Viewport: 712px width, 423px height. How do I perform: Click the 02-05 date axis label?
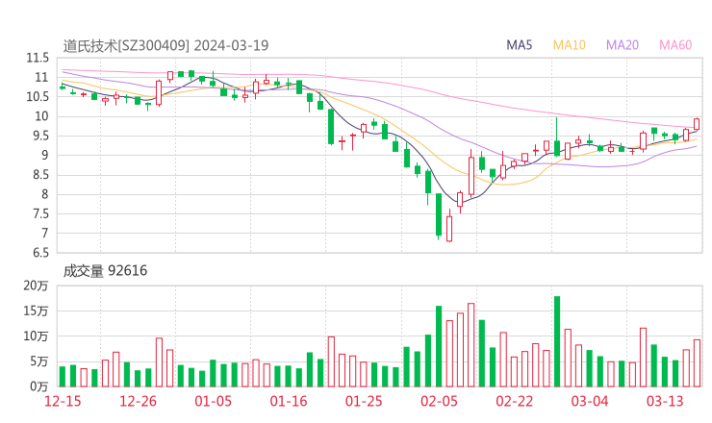[439, 401]
